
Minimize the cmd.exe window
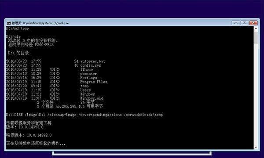tap(236, 23)
